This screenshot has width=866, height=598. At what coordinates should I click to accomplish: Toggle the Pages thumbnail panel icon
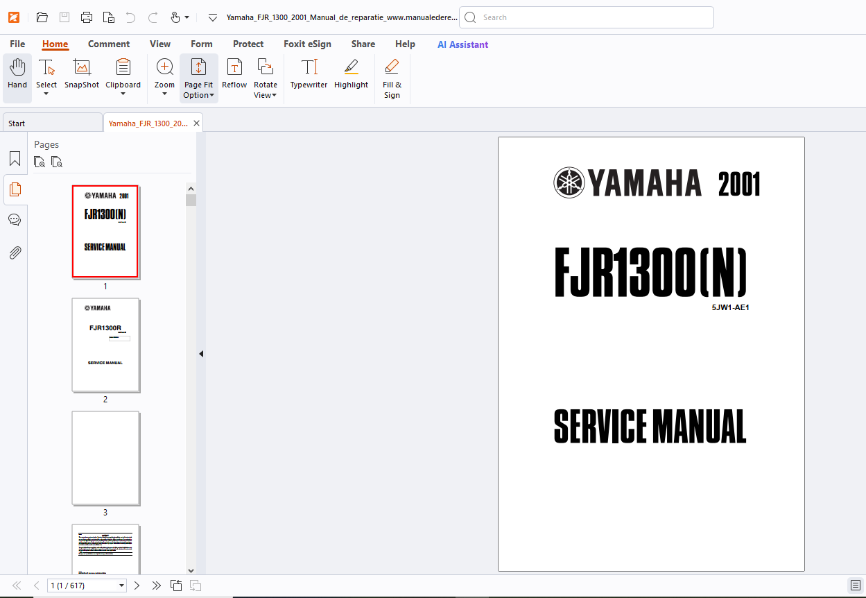point(15,189)
